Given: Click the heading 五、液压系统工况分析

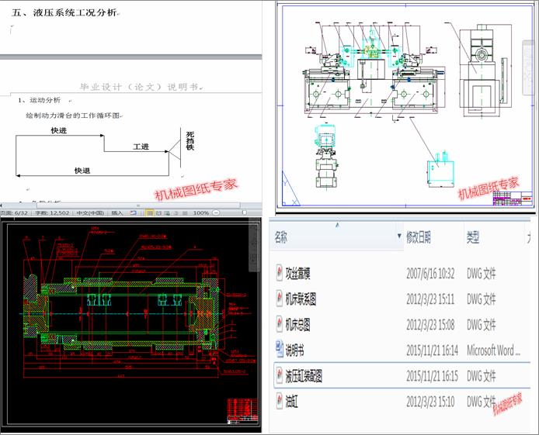Looking at the screenshot, I should [65, 13].
